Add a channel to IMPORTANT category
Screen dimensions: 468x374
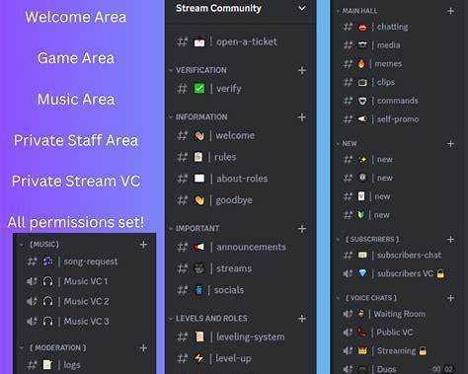click(302, 229)
